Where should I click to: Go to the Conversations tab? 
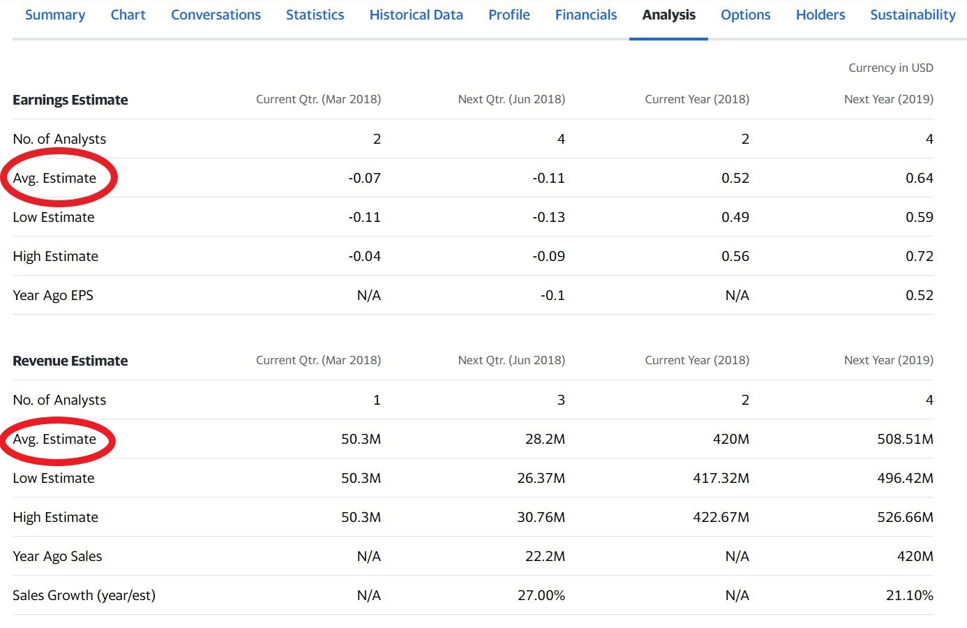216,15
